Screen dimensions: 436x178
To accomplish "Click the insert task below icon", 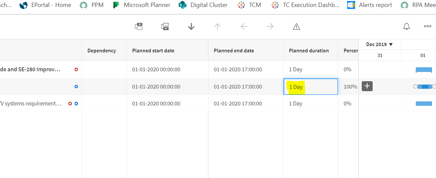I will pyautogui.click(x=165, y=27).
